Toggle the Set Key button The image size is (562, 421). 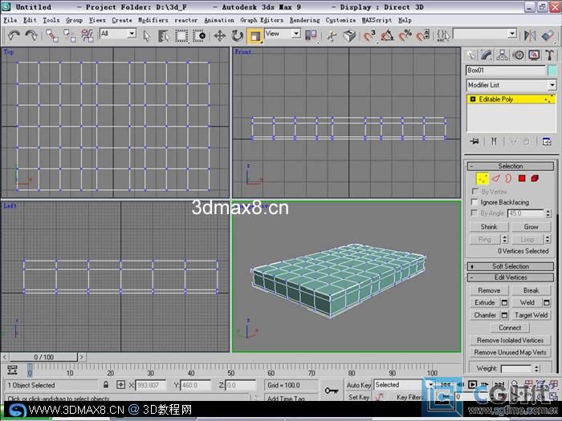pyautogui.click(x=359, y=397)
